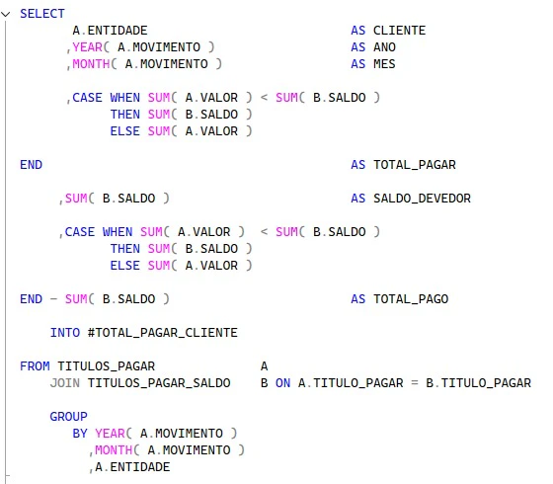Screen dimensions: 553x484
Task: Click the first CASE keyword
Action: pyautogui.click(x=87, y=98)
